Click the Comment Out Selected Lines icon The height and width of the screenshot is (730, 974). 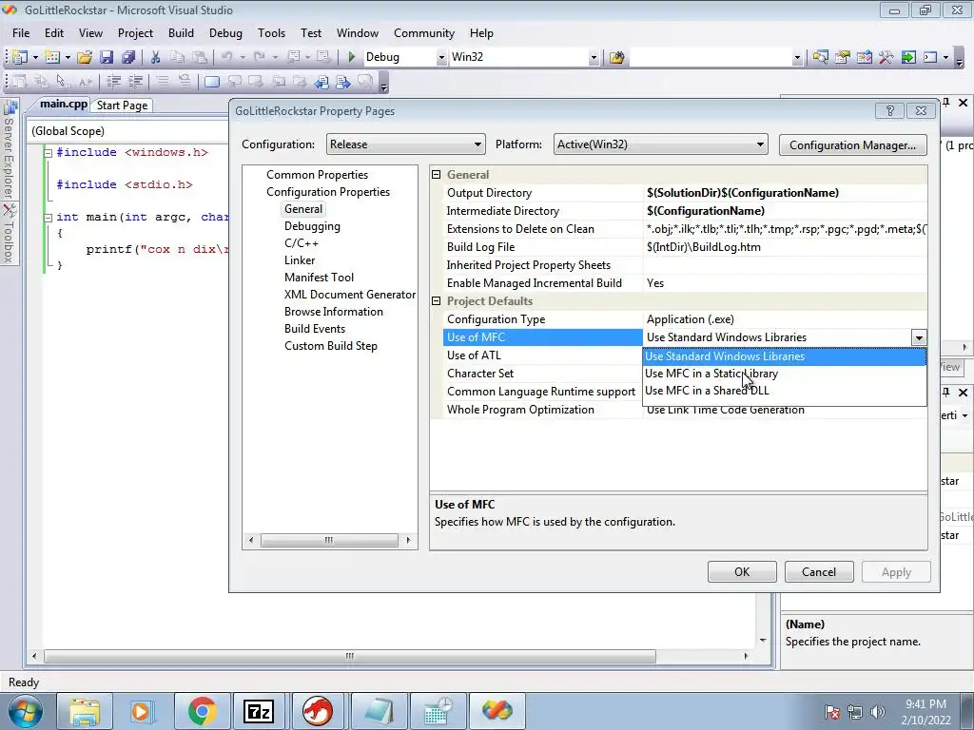pyautogui.click(x=163, y=82)
